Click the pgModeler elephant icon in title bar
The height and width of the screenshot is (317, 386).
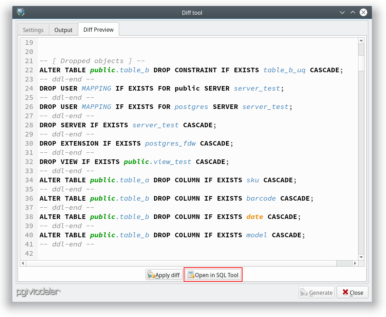point(21,12)
